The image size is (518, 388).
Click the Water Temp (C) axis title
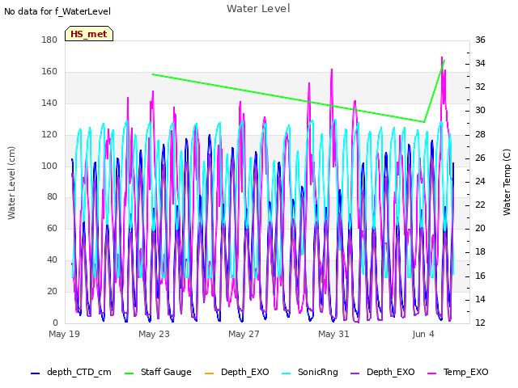(507, 182)
